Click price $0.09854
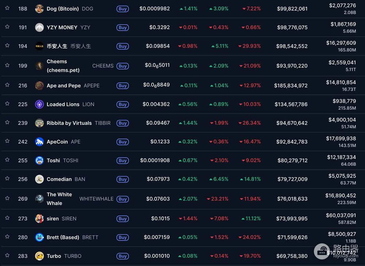The width and height of the screenshot is (365, 266). click(158, 46)
